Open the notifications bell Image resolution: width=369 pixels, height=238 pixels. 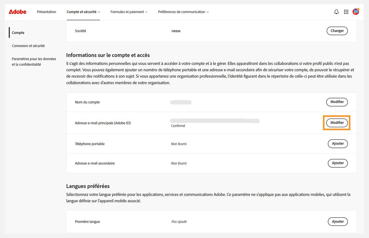336,12
